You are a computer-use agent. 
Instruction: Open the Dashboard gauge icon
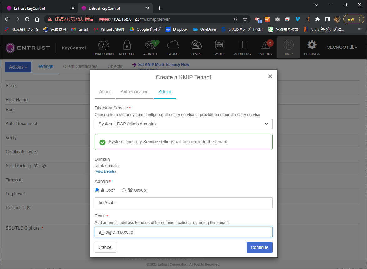point(104,45)
